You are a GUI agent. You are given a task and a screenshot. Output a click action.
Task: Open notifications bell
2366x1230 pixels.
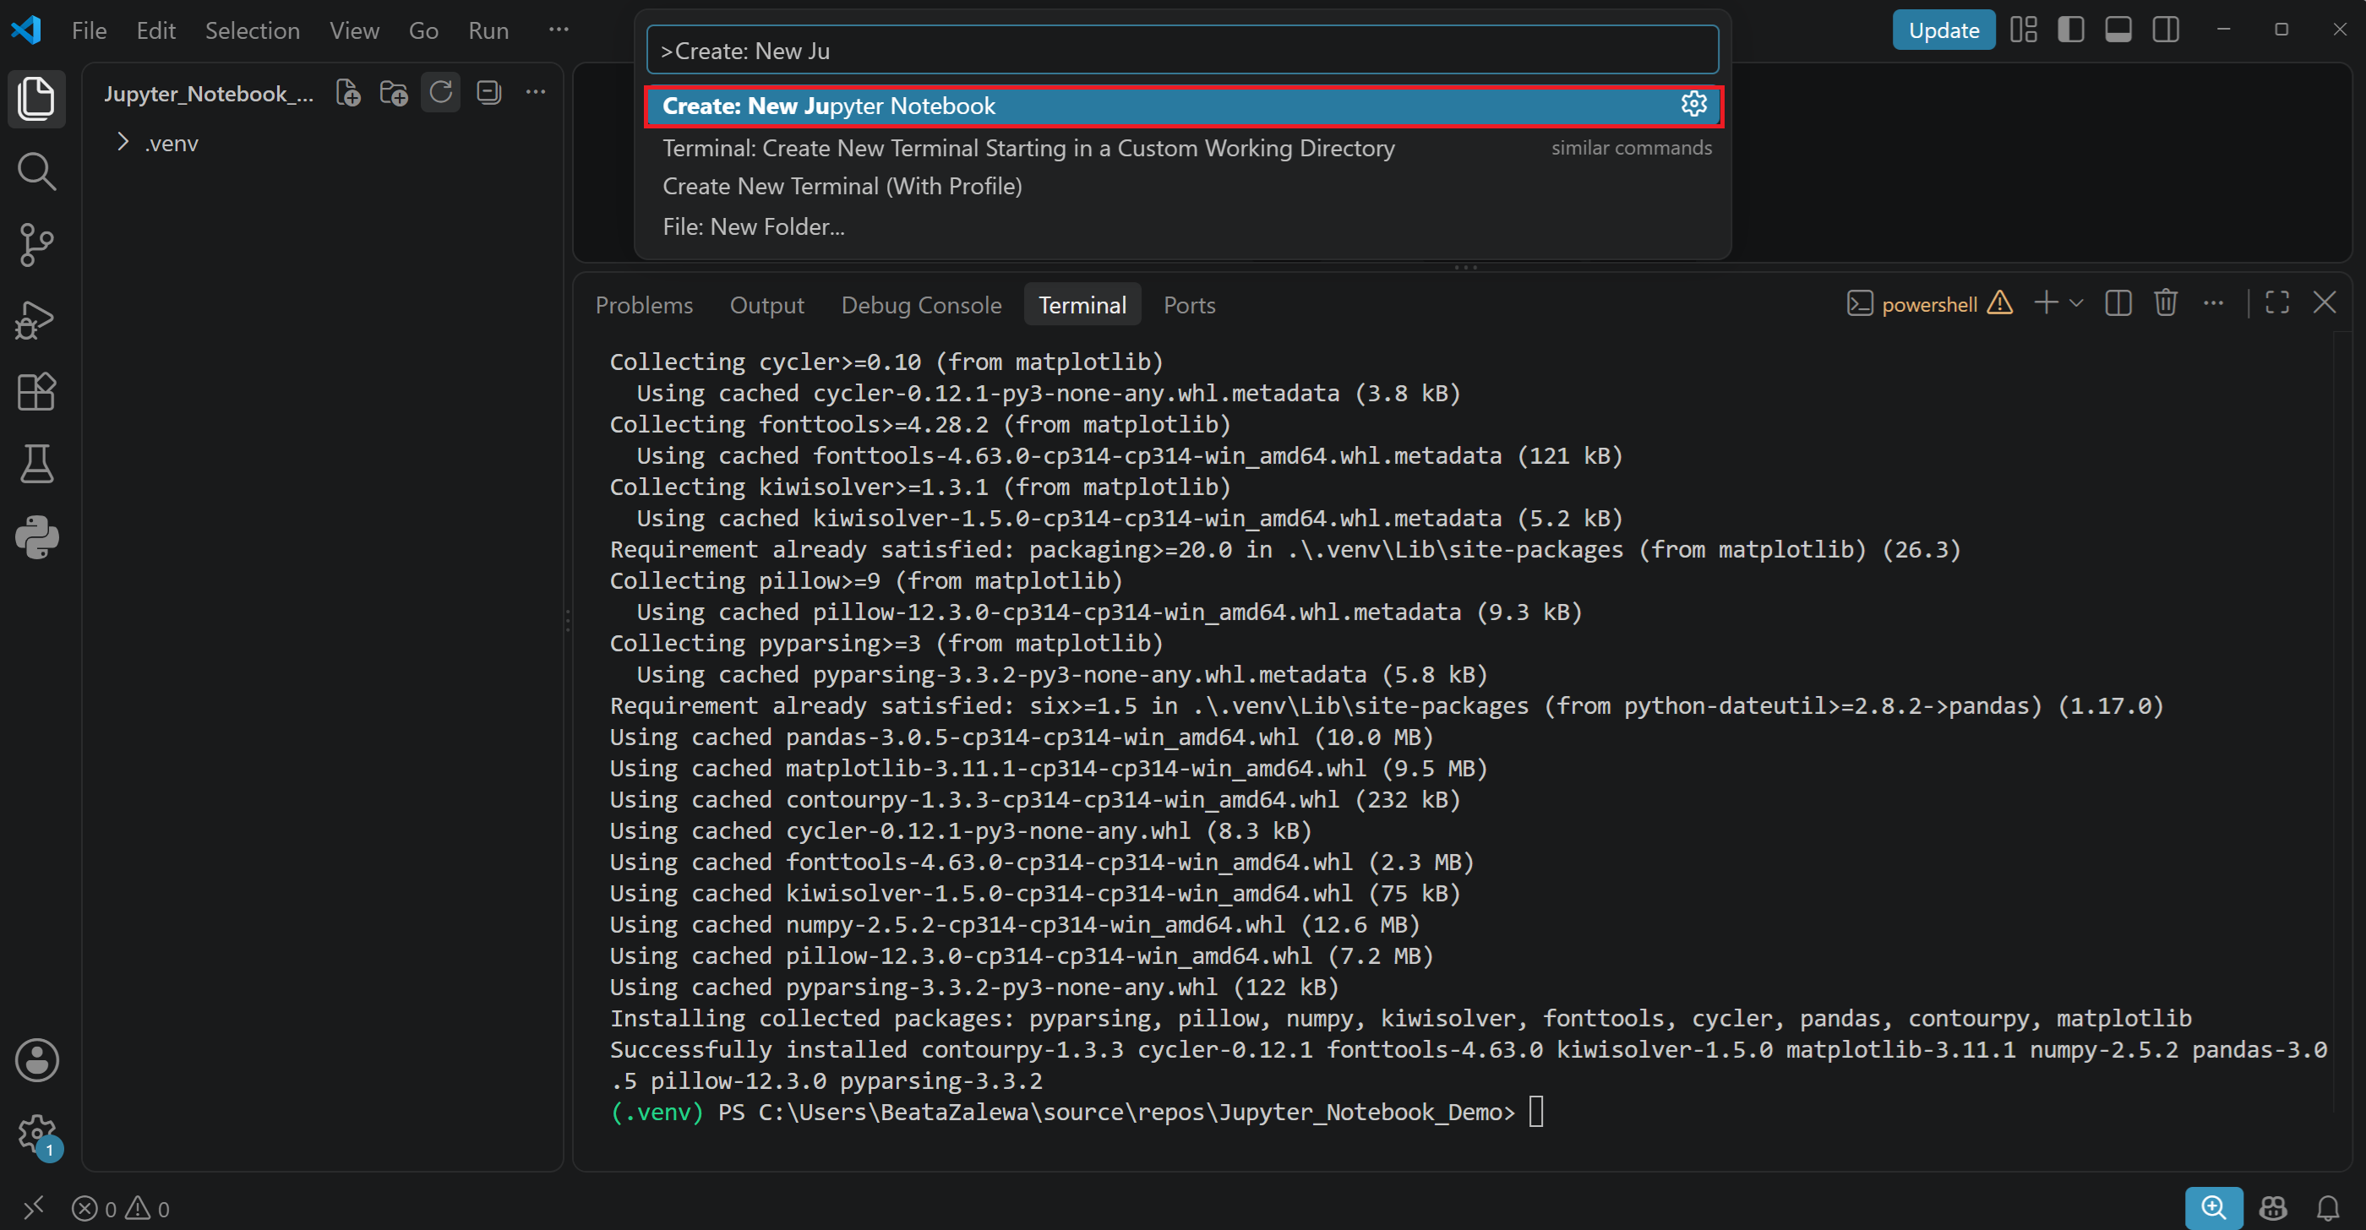(2327, 1208)
